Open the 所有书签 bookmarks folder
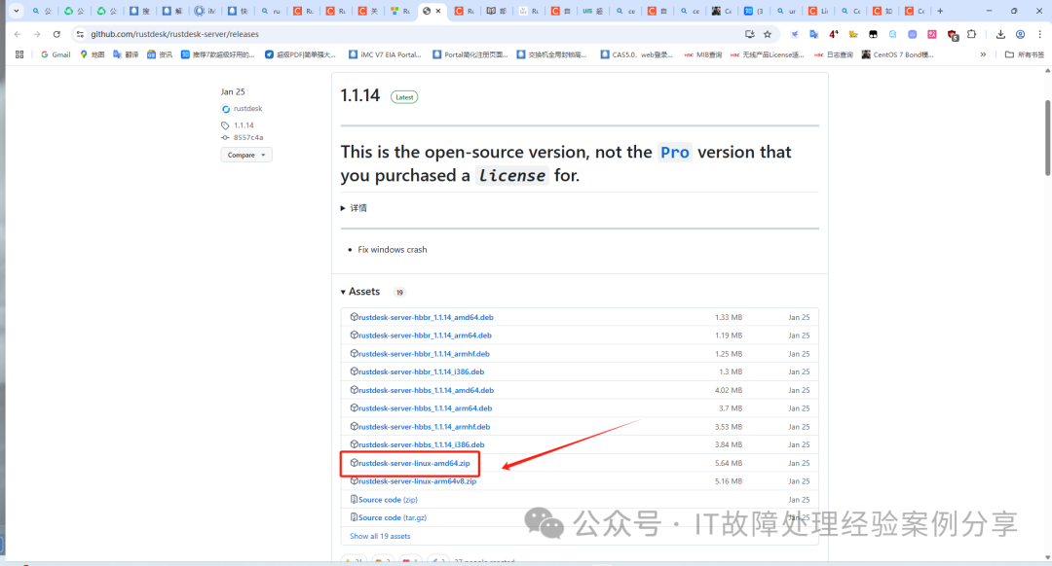 click(x=1025, y=54)
